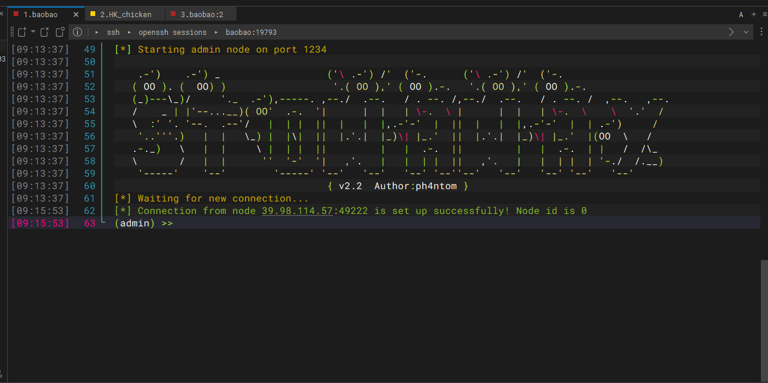Open the IP address link 39.98.114.57

point(297,210)
